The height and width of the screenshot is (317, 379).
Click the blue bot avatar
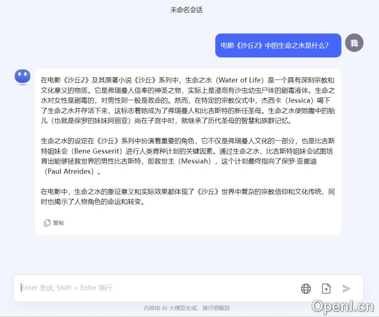(22, 77)
